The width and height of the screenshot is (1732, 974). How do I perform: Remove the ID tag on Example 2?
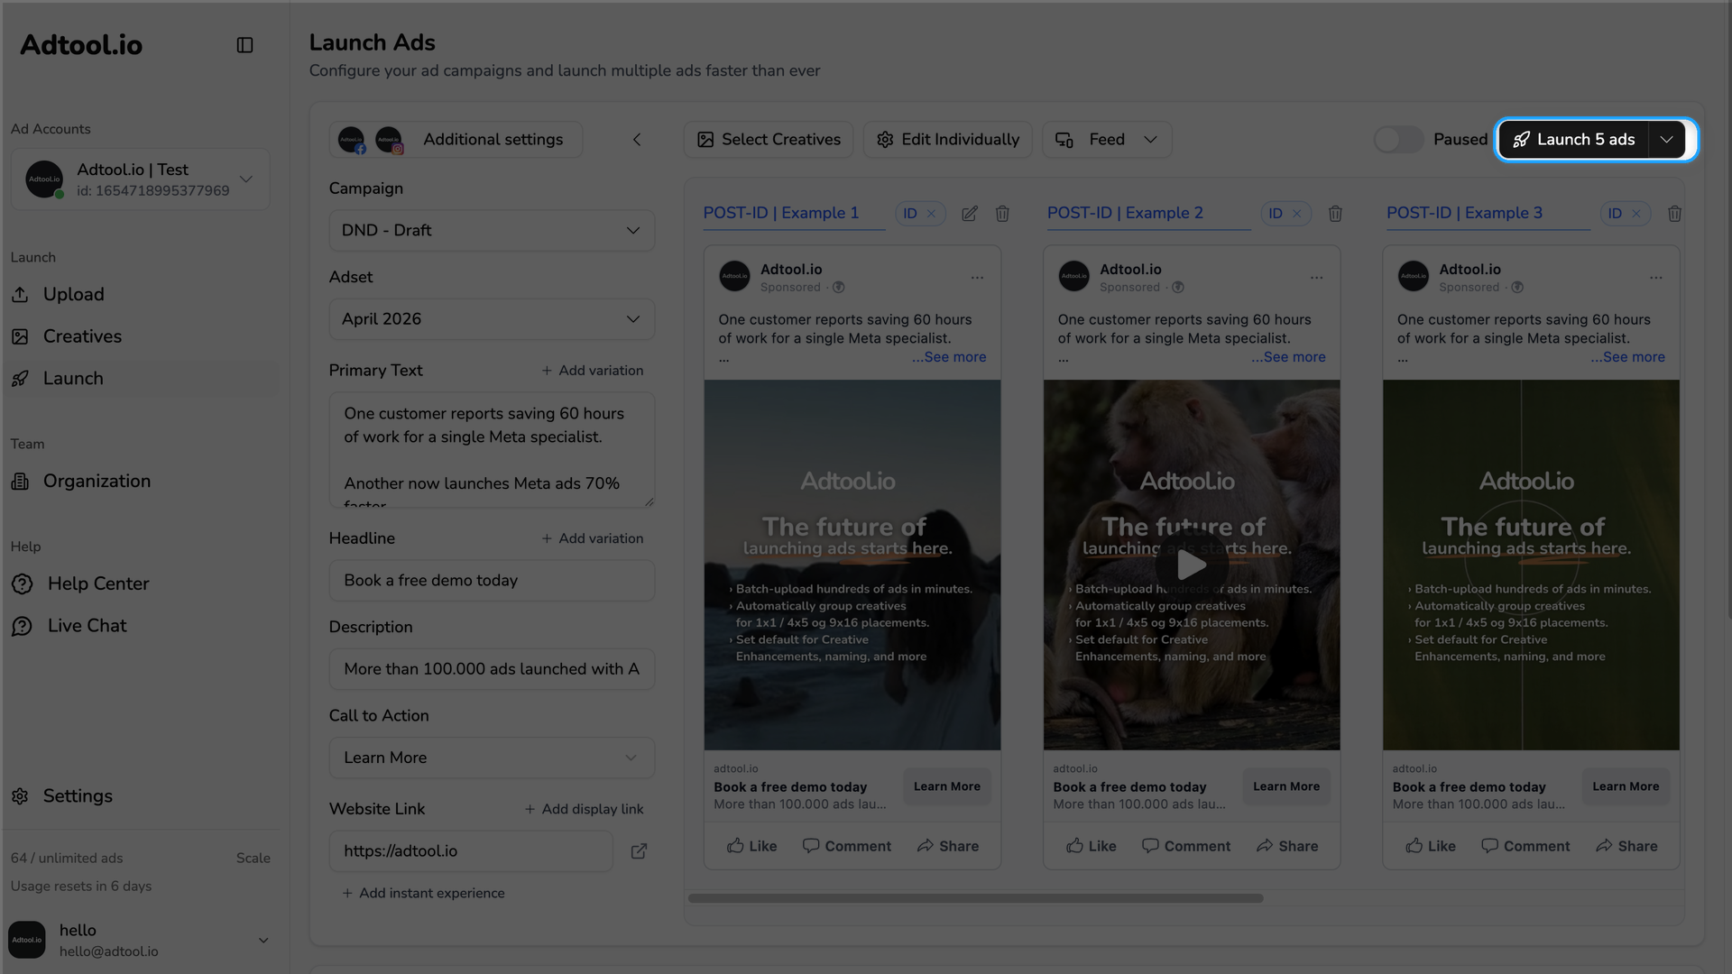1297,214
